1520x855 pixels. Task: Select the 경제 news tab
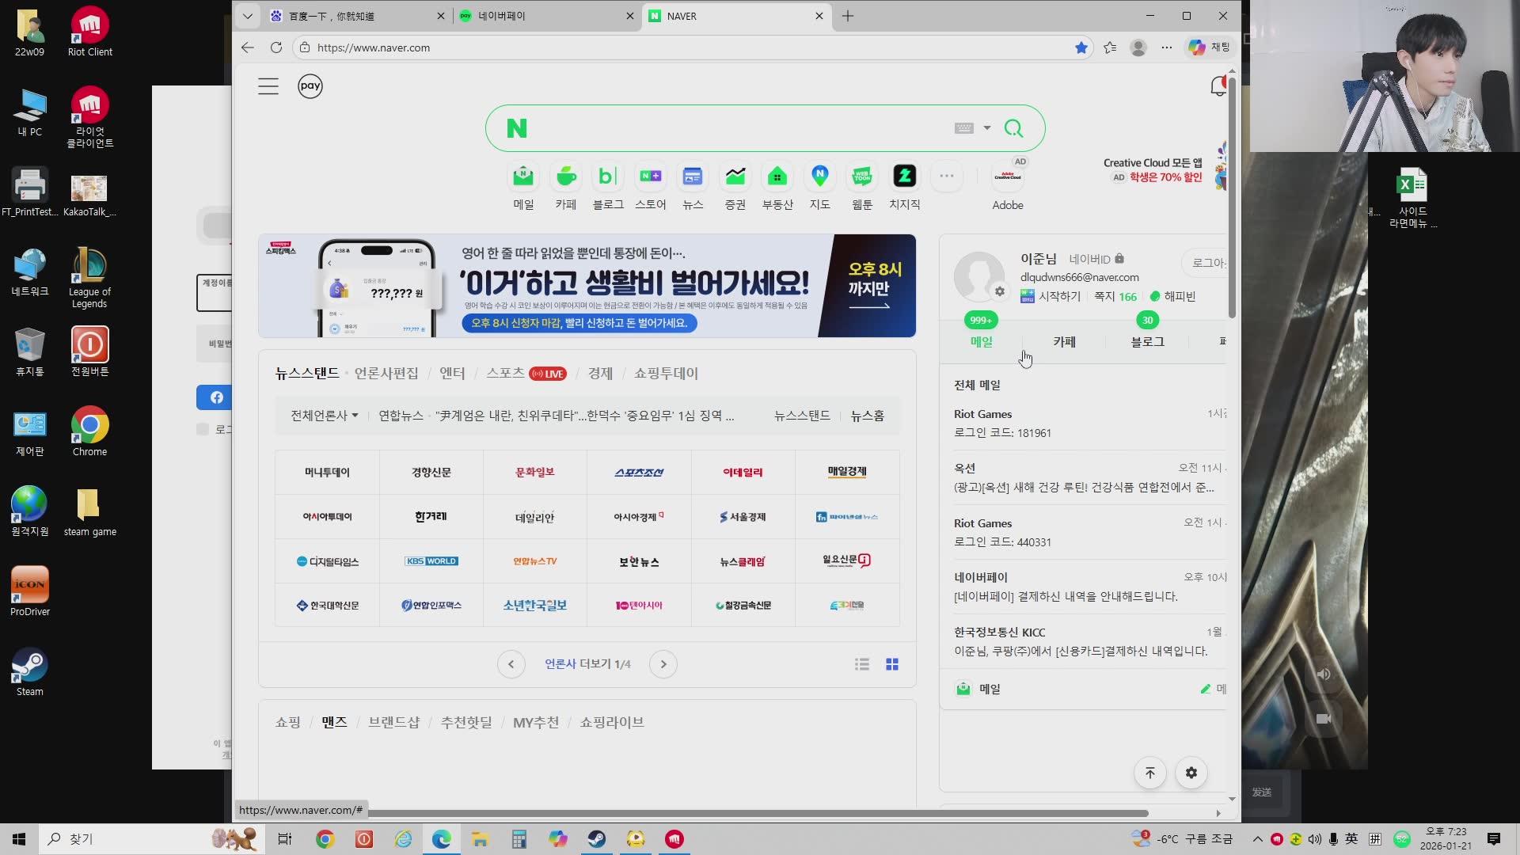pyautogui.click(x=600, y=374)
